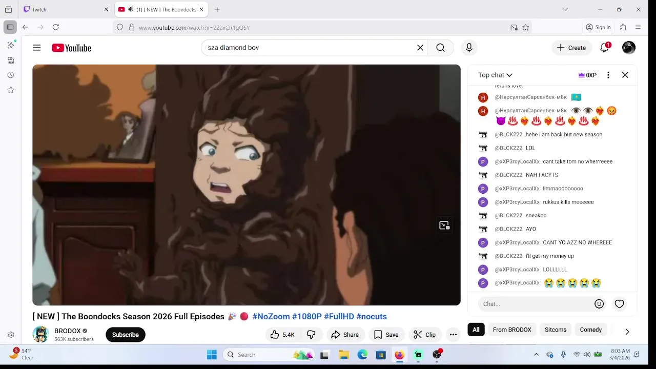This screenshot has width=656, height=369.
Task: Open the Create menu
Action: point(571,48)
